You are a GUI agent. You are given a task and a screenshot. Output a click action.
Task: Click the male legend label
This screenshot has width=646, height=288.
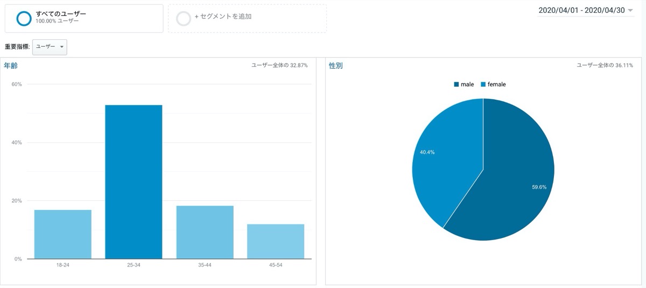click(x=467, y=85)
